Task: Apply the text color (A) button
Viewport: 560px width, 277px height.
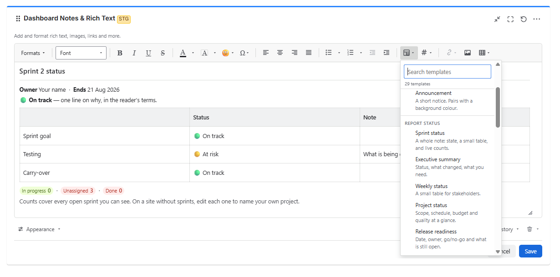Action: [x=183, y=53]
